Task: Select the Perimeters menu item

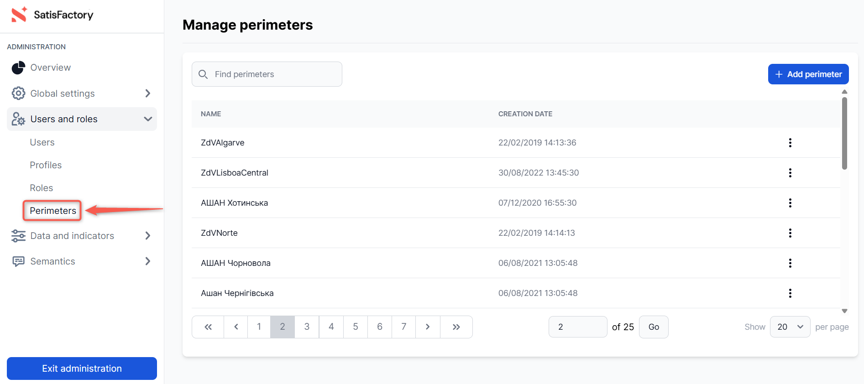Action: [x=53, y=211]
